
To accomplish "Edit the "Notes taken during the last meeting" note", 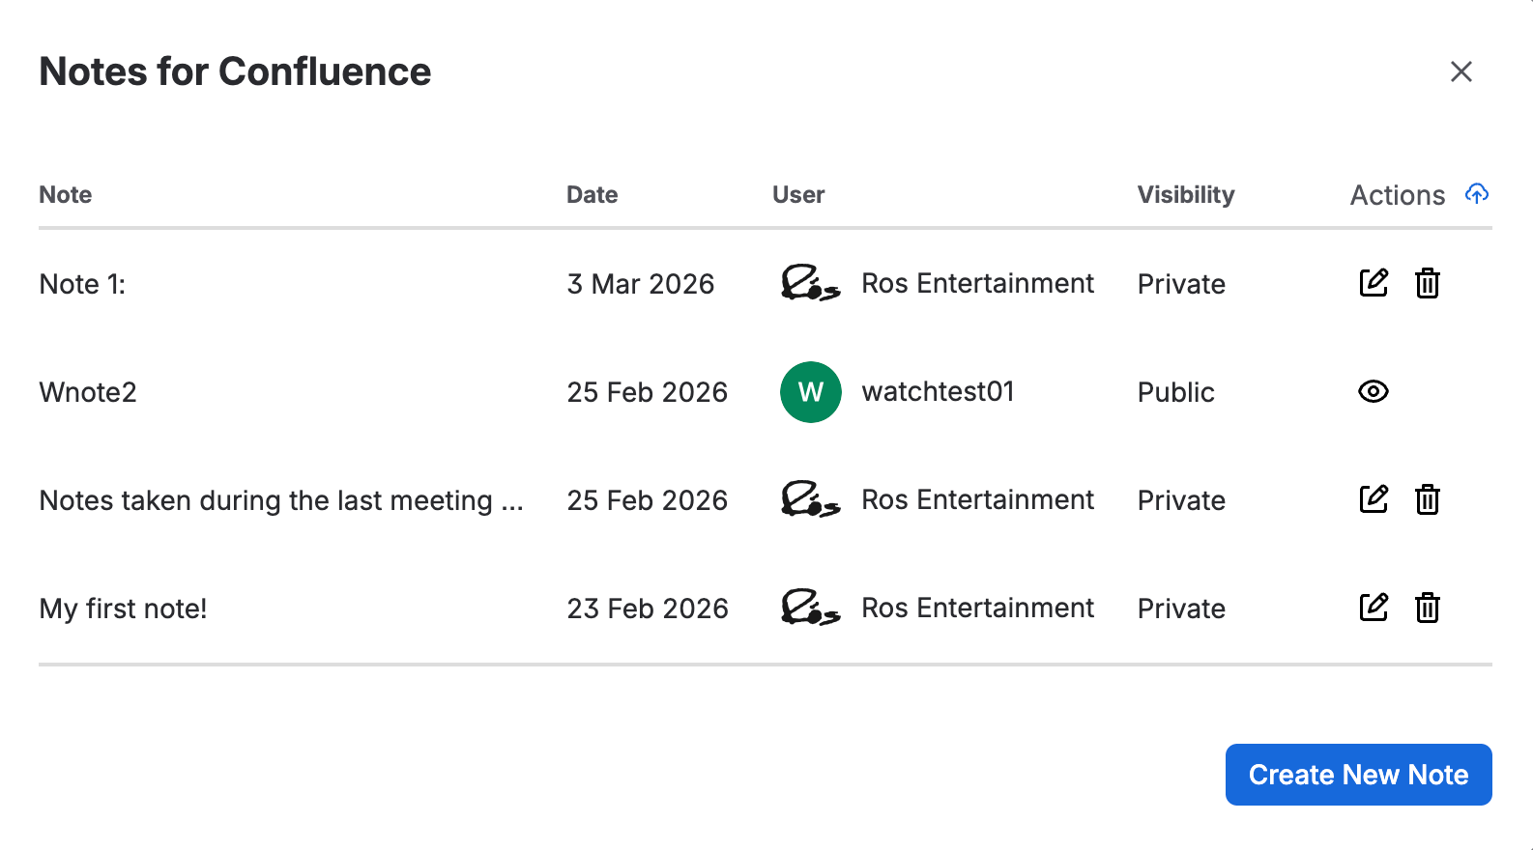I will (1374, 499).
